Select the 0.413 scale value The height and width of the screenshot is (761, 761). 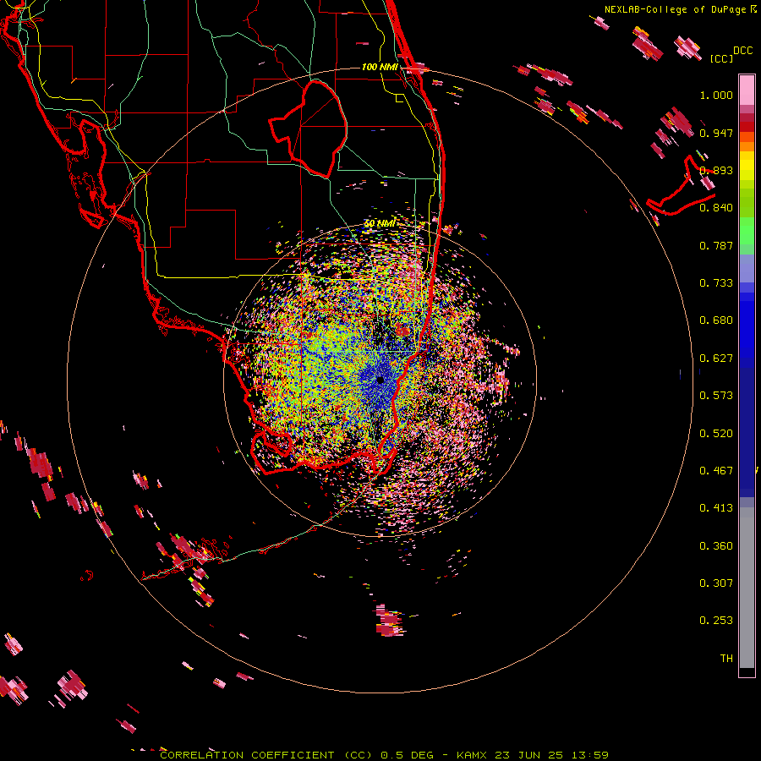(x=716, y=508)
